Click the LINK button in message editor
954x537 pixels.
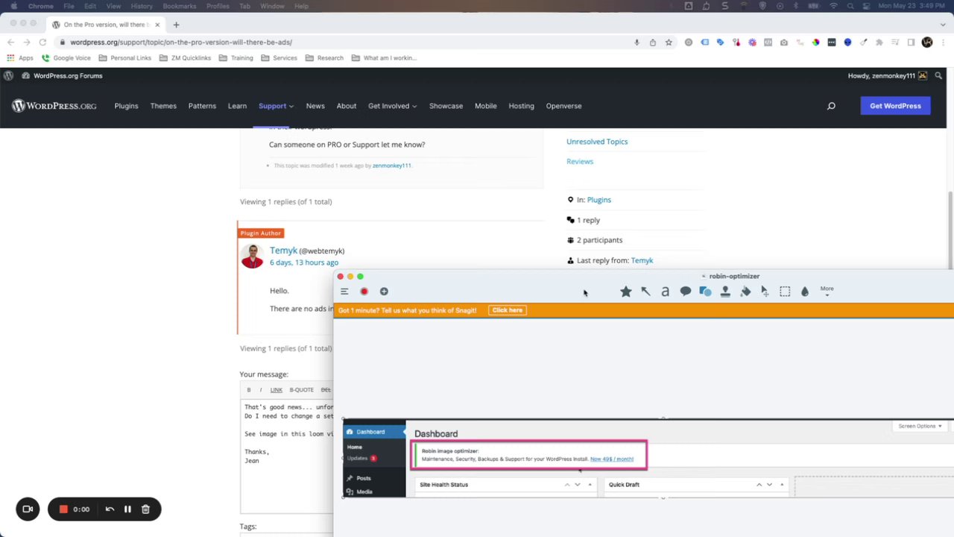coord(277,390)
